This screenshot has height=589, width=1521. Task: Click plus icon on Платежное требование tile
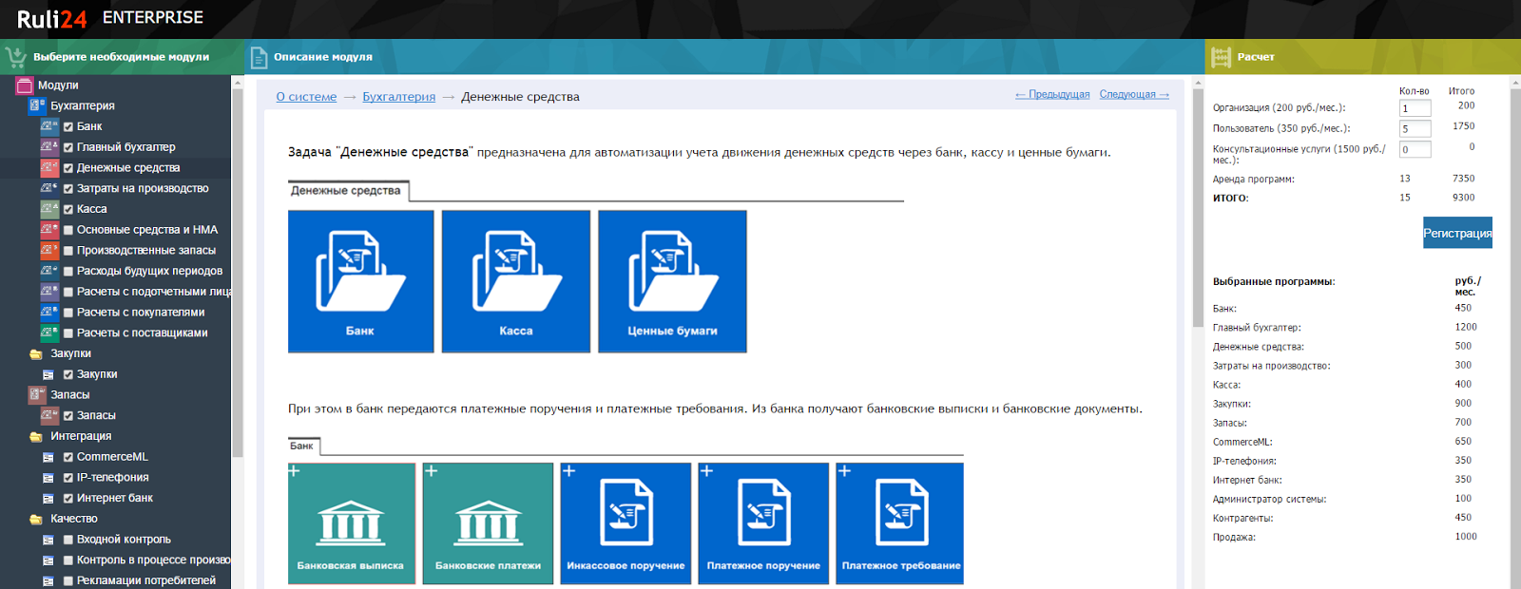click(x=844, y=470)
